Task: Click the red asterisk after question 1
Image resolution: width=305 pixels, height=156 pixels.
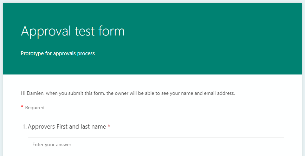Action: (109, 126)
